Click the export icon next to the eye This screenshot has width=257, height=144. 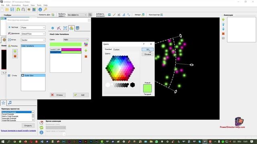coord(34,10)
